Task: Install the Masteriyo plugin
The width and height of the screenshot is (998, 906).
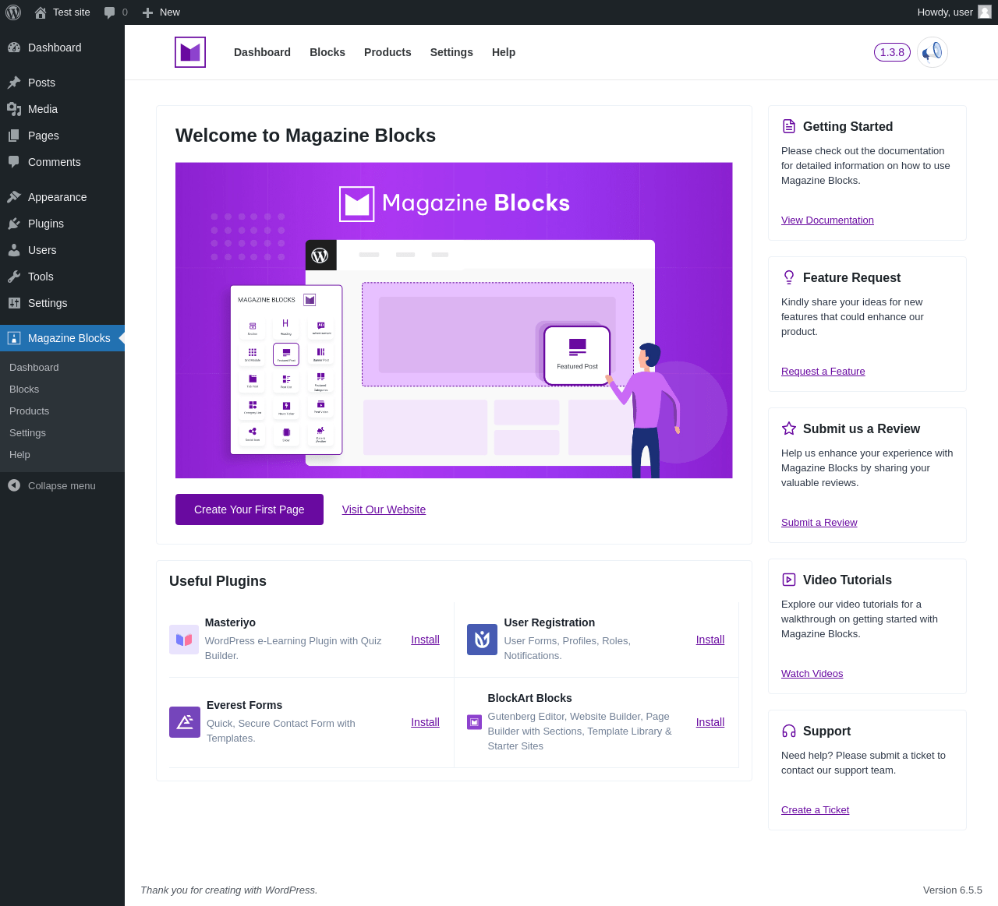Action: click(x=425, y=640)
